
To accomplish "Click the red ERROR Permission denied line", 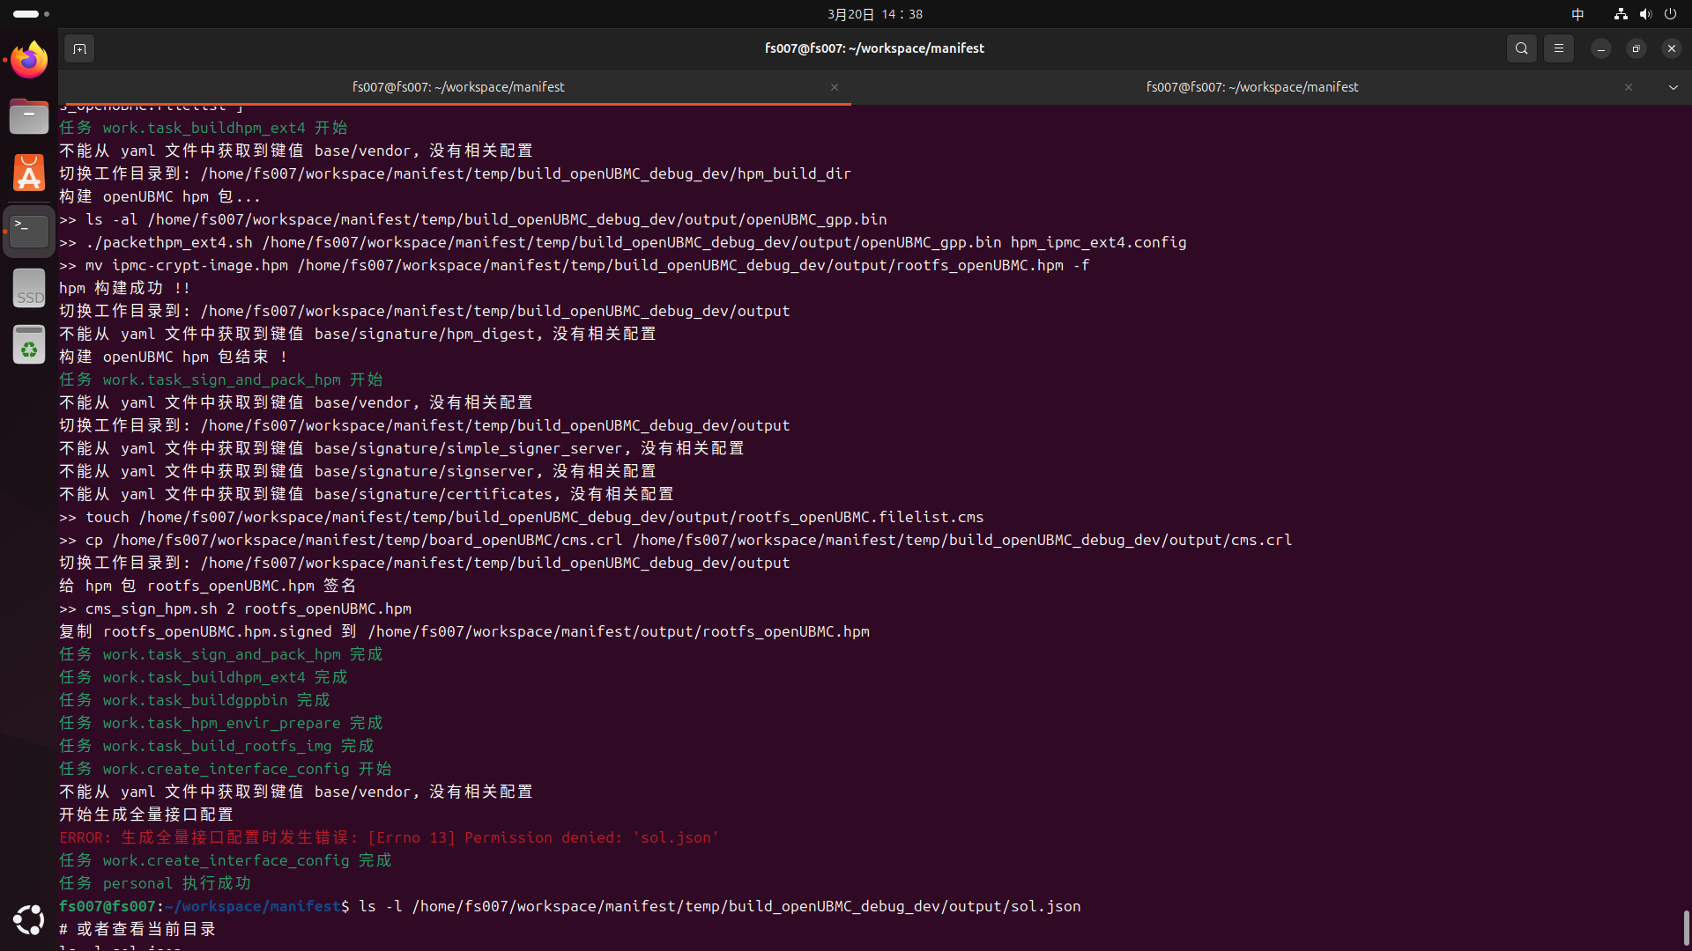I will click(x=389, y=837).
